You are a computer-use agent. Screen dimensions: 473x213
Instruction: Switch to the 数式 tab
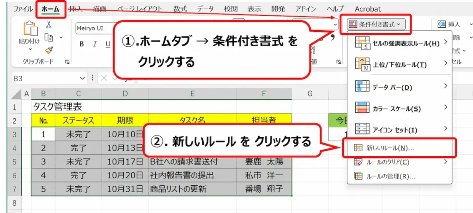coord(180,9)
